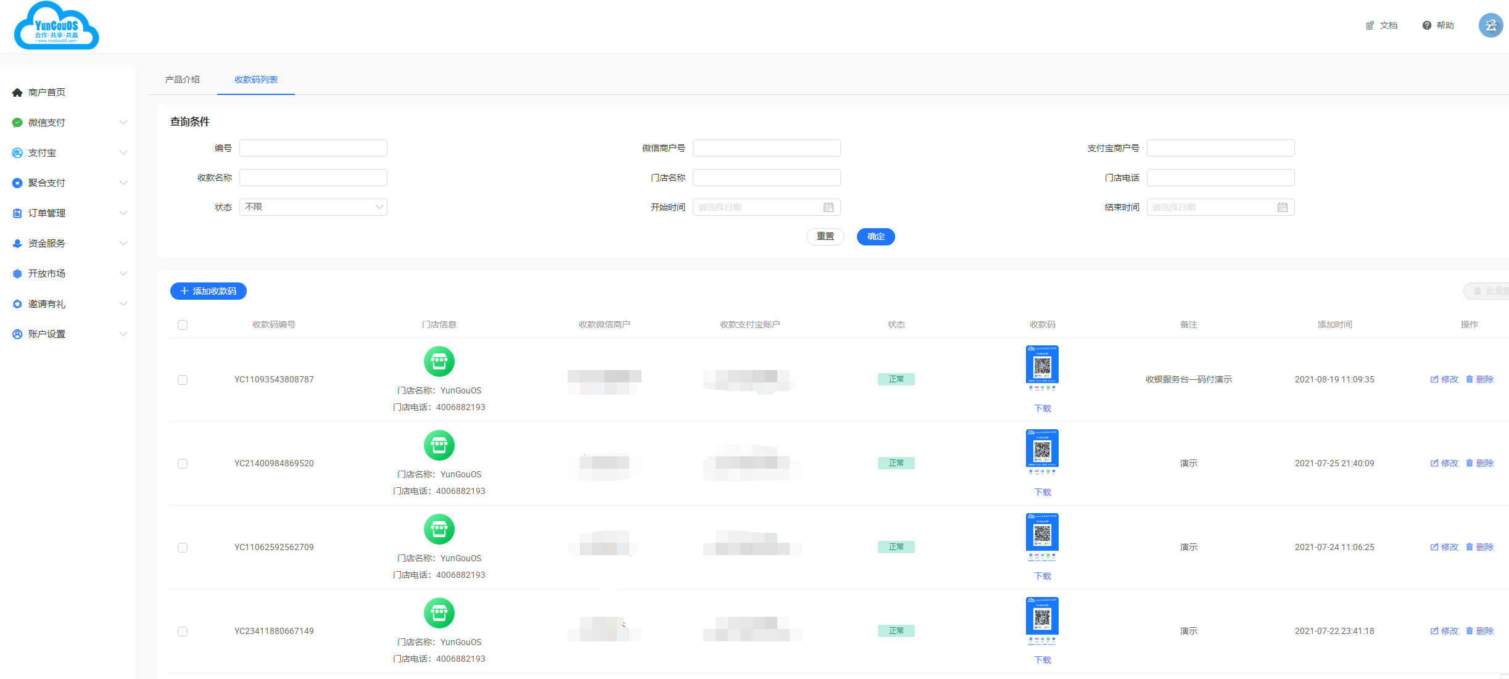1509x679 pixels.
Task: Expand the 聚合支付 menu chevron
Action: (x=123, y=183)
